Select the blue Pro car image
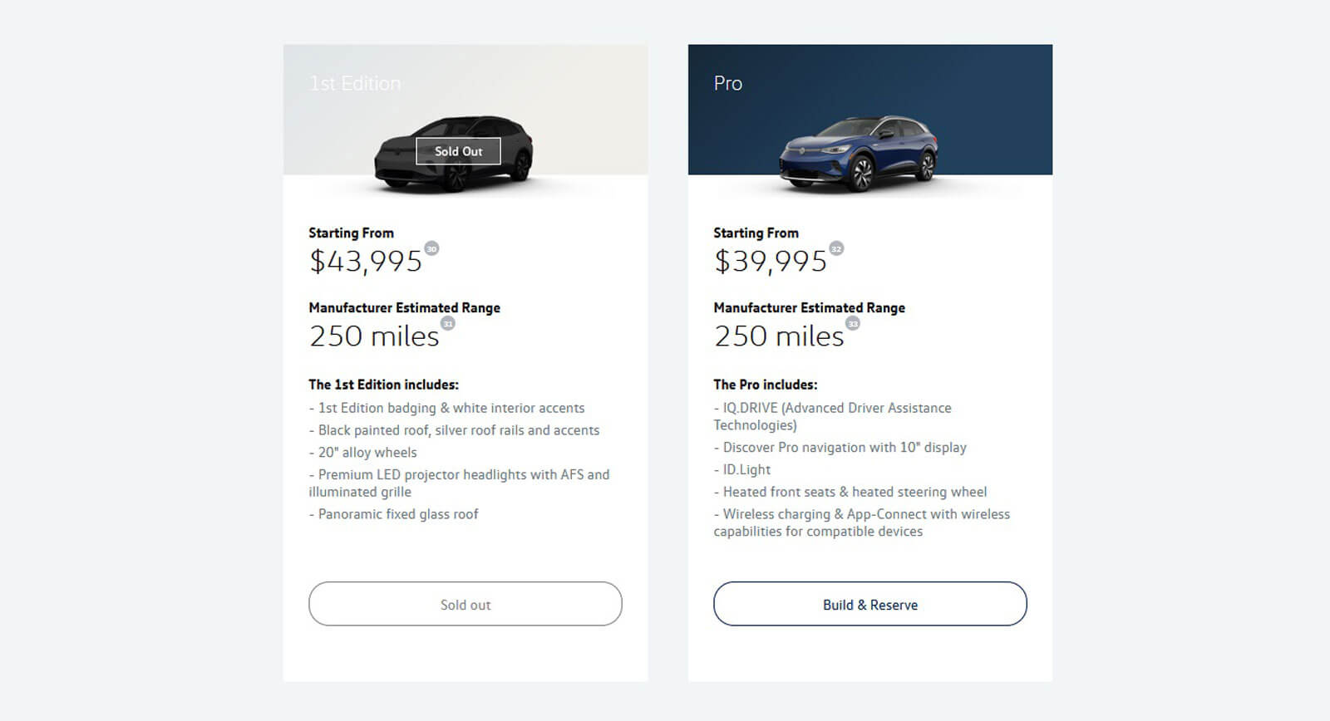The image size is (1330, 721). (858, 154)
